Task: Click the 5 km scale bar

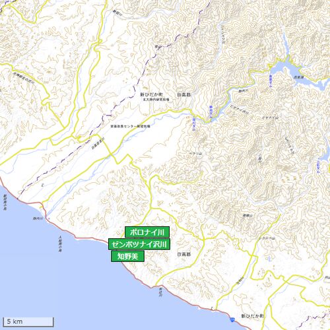Action: [28, 321]
